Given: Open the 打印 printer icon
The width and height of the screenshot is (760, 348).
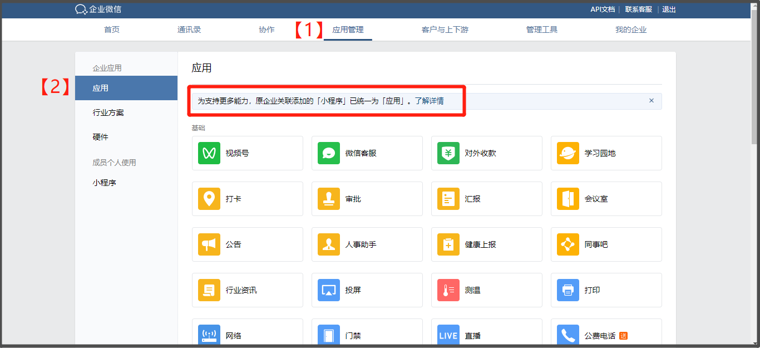Looking at the screenshot, I should (x=568, y=290).
